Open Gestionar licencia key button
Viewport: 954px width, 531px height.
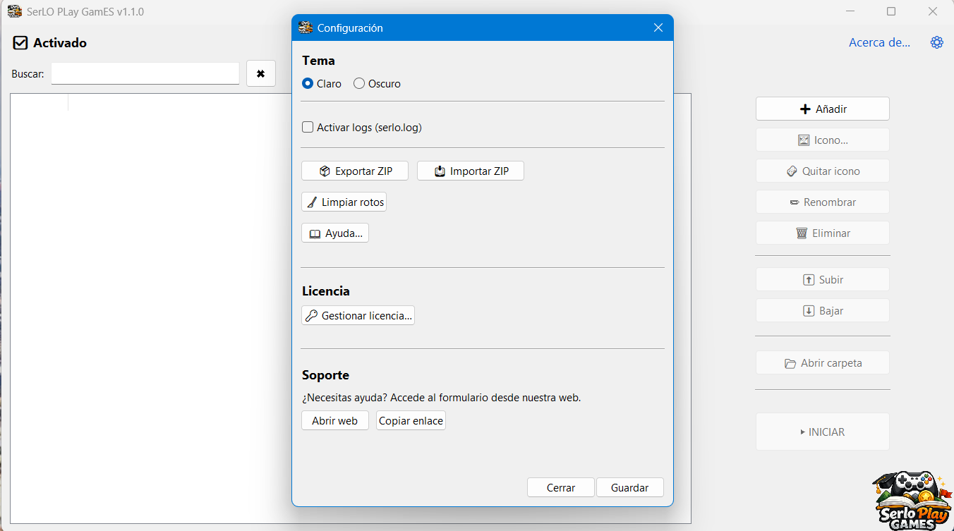358,316
